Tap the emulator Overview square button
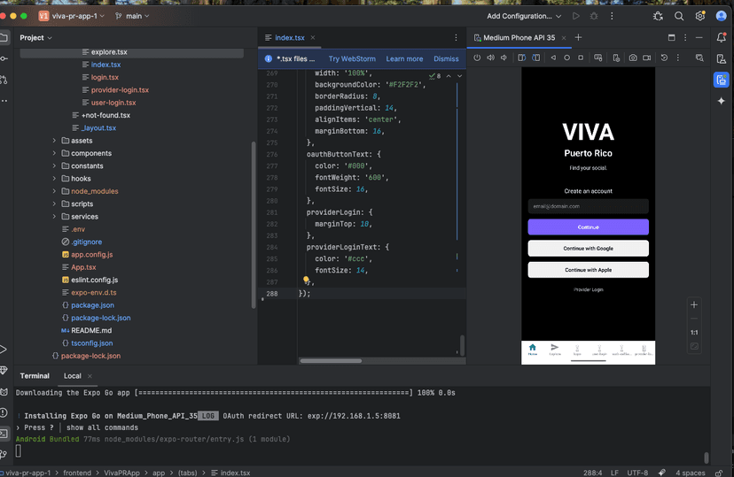The width and height of the screenshot is (734, 477). pos(581,58)
